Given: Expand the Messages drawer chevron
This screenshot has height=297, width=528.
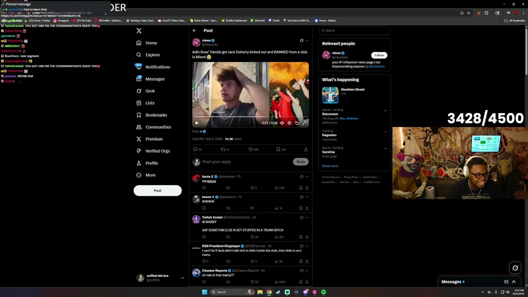Looking at the screenshot, I should click(514, 282).
